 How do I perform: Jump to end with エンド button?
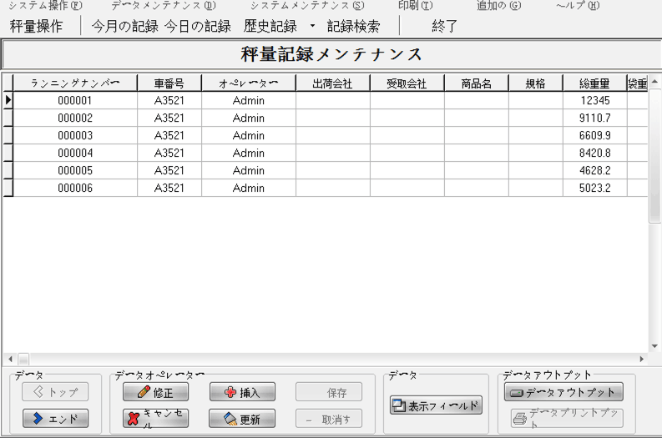[x=55, y=419]
